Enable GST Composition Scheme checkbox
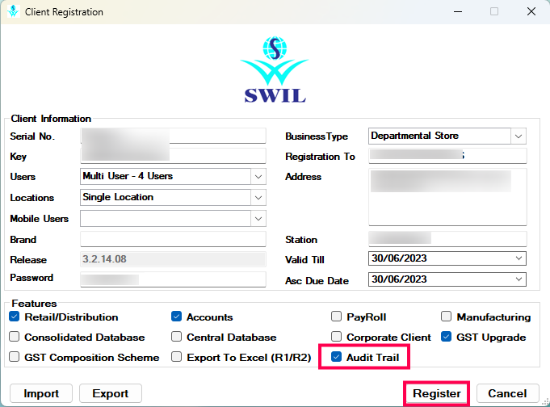Viewport: 550px width, 407px height. pos(15,357)
